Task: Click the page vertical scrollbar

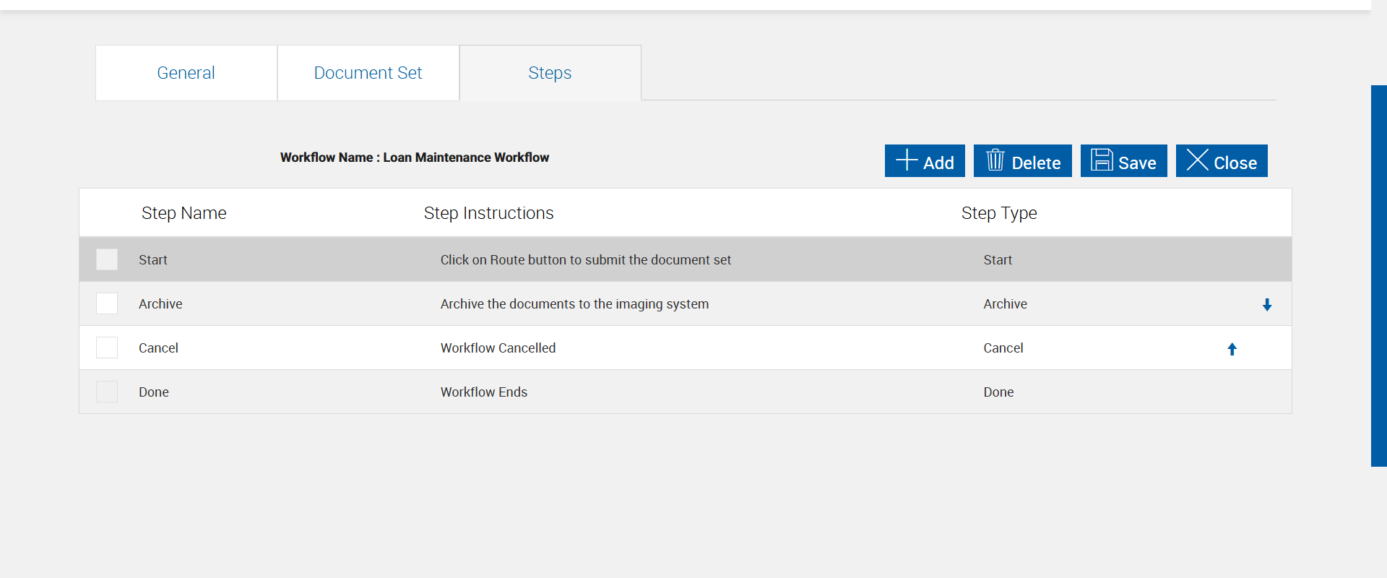Action: coord(1378,275)
